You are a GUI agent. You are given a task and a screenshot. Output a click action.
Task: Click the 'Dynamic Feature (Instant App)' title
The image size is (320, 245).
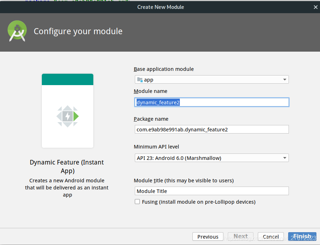tap(67, 166)
